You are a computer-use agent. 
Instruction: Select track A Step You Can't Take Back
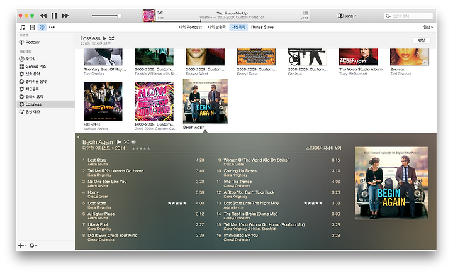coord(279,194)
